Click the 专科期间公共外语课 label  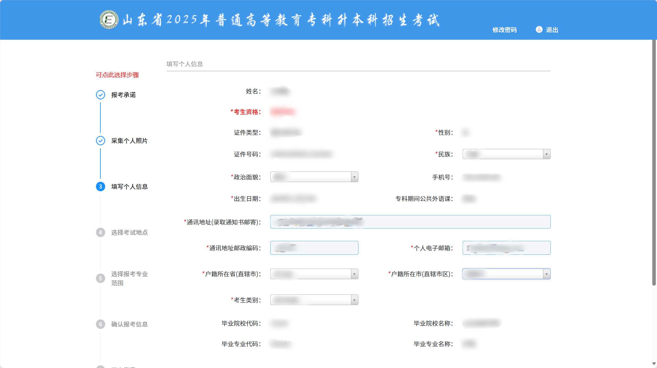(424, 199)
